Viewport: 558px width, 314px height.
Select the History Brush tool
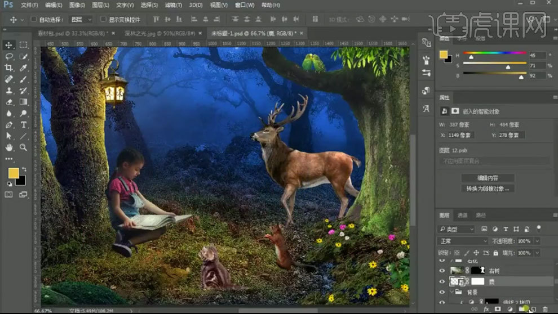24,91
